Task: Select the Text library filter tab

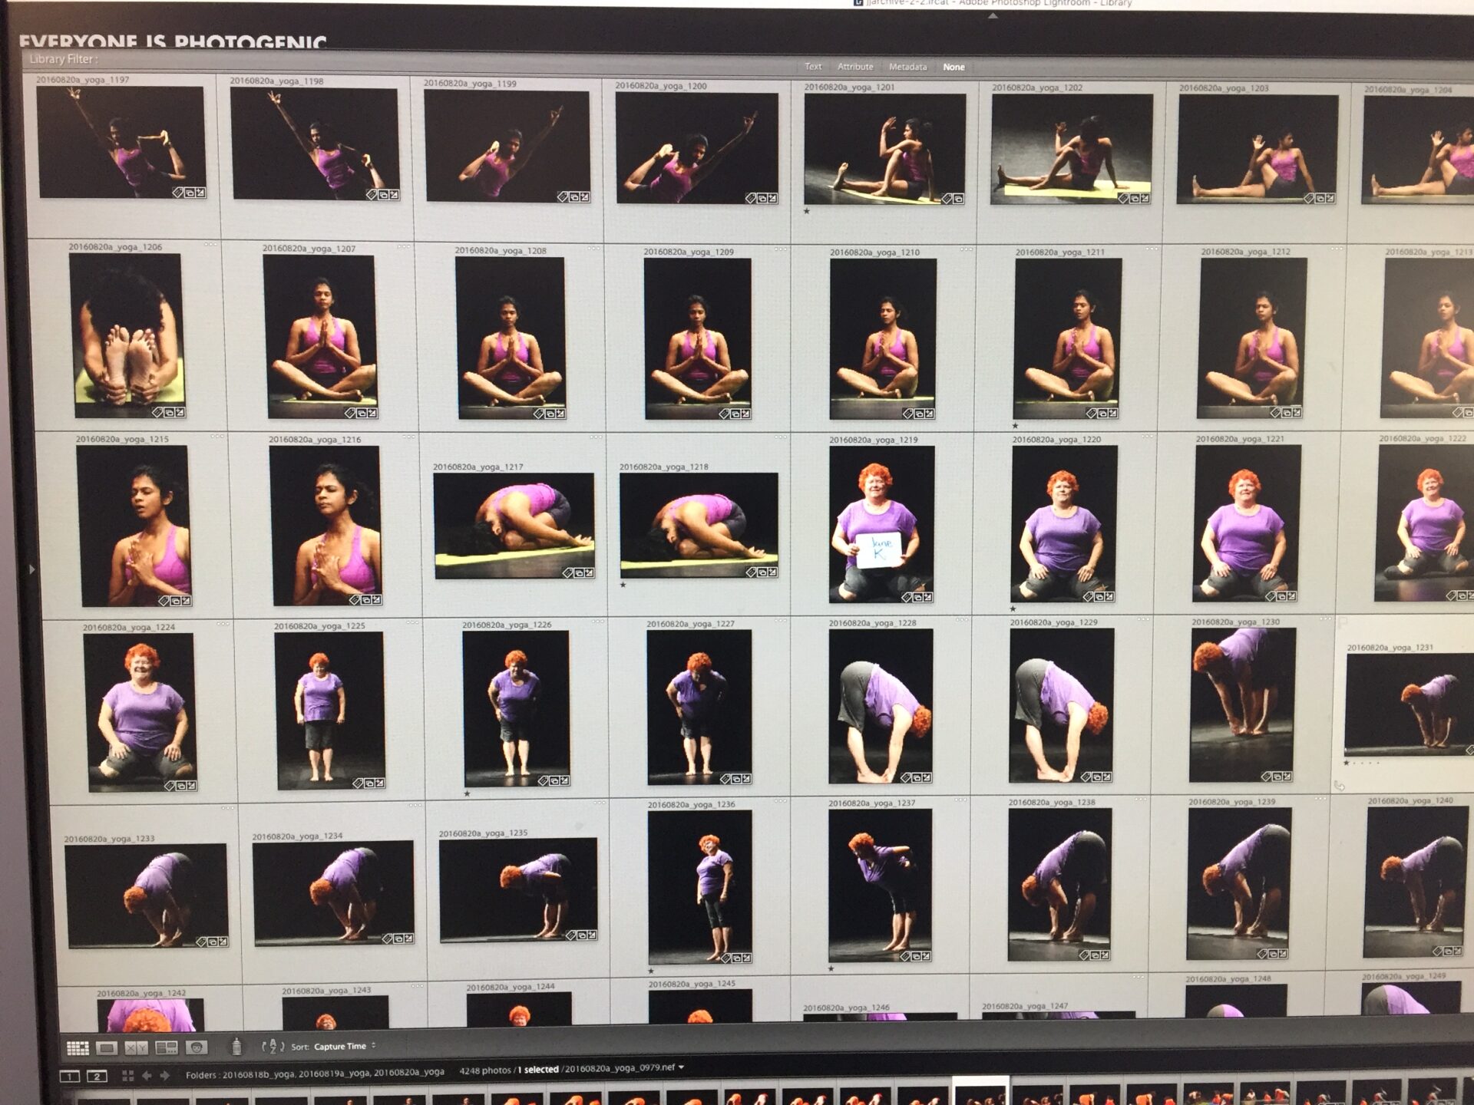Action: tap(813, 67)
